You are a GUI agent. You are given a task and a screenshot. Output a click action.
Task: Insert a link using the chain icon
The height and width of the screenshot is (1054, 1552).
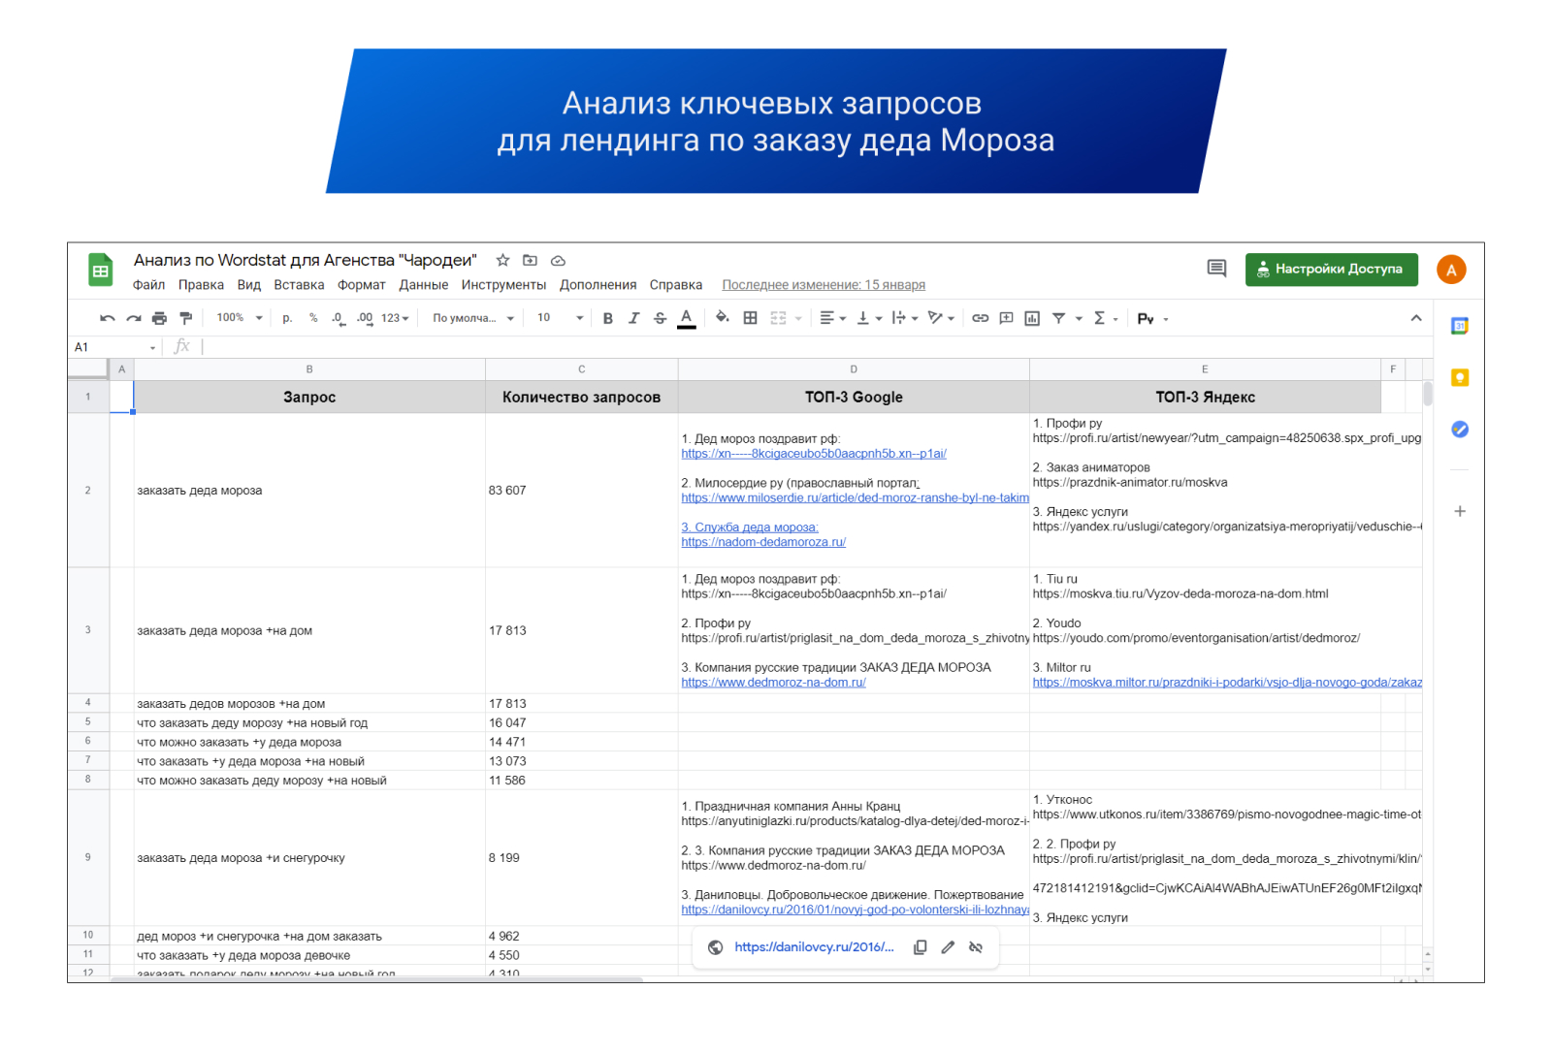tap(981, 318)
